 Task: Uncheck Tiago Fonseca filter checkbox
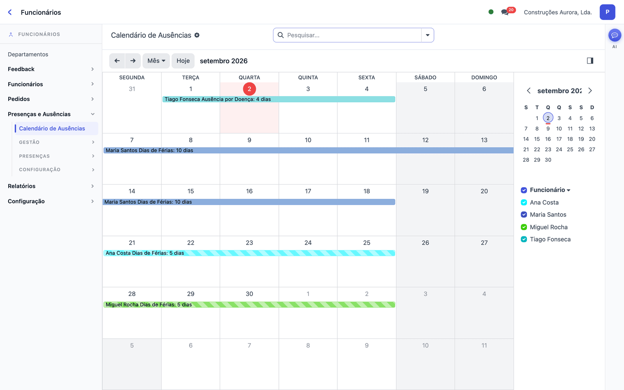click(x=524, y=239)
